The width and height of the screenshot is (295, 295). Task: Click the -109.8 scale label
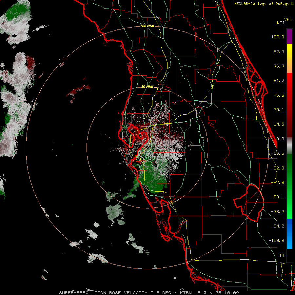pyautogui.click(x=277, y=241)
